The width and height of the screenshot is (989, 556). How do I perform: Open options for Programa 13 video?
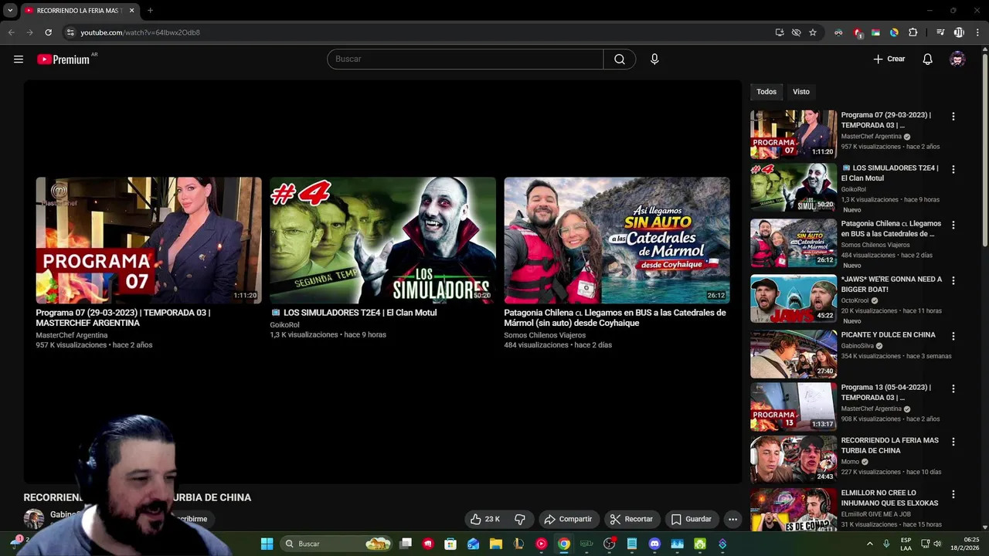[x=953, y=388]
